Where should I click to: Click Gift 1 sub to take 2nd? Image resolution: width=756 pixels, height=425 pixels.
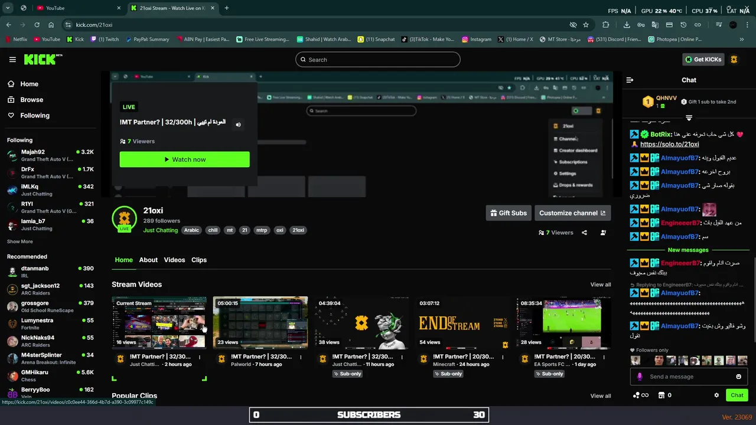click(x=709, y=102)
